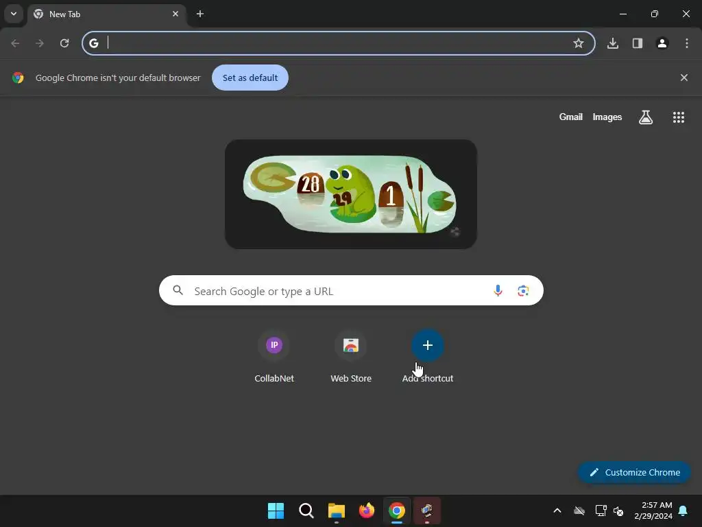Open the profile avatar menu
This screenshot has width=702, height=527.
point(662,43)
